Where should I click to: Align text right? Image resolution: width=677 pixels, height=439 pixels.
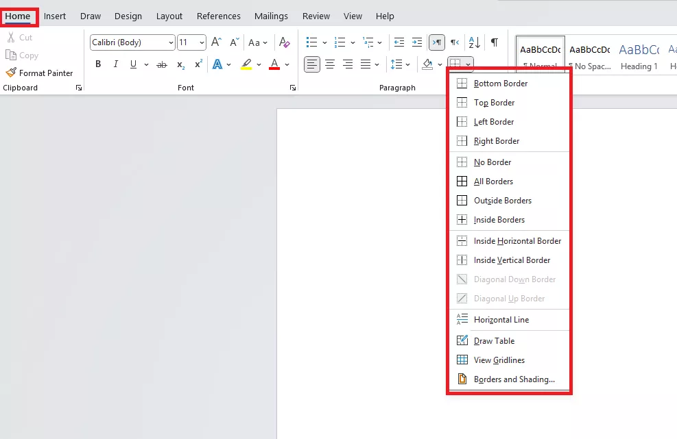(x=348, y=64)
